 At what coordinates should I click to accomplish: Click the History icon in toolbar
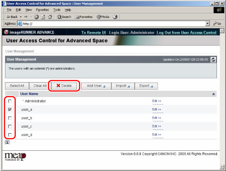(115, 17)
